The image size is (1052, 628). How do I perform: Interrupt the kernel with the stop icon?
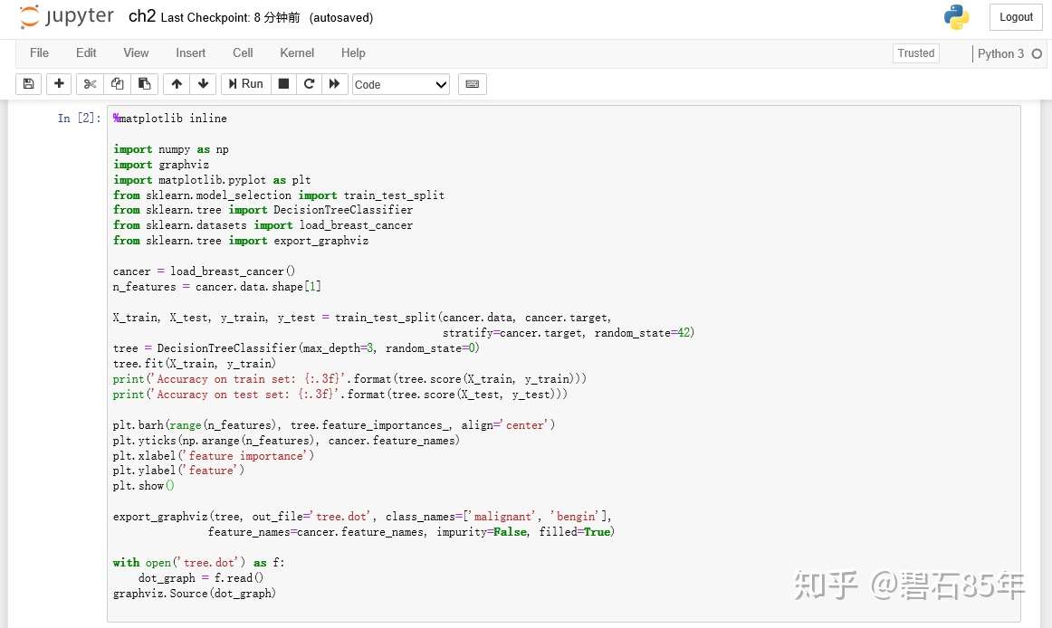283,84
